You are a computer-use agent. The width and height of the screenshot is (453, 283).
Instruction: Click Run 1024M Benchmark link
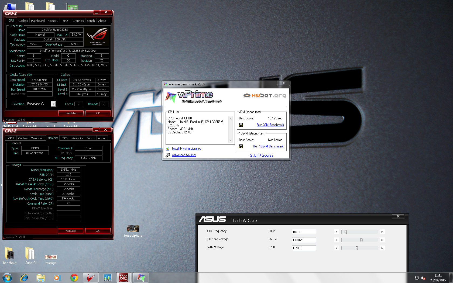click(268, 146)
